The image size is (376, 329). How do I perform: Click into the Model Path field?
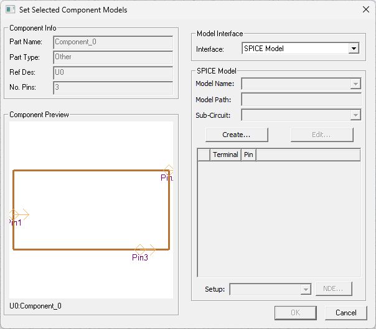tap(301, 99)
